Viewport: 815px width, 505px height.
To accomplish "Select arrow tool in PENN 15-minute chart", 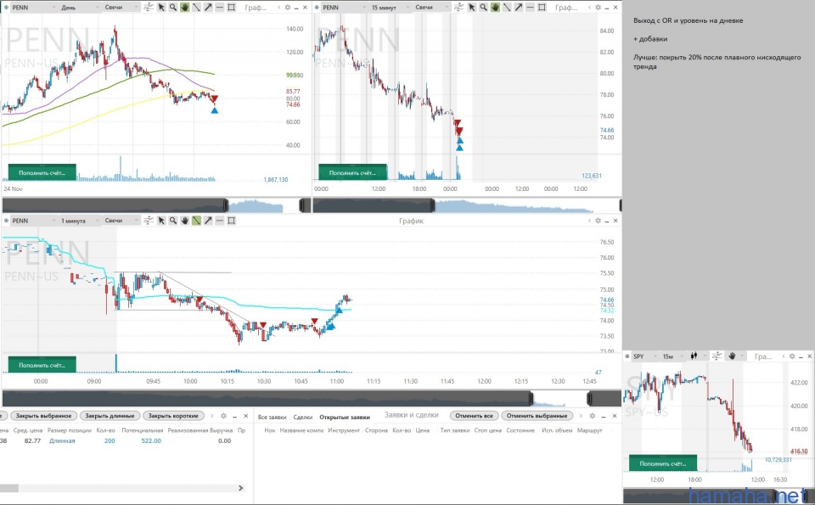I will [518, 8].
